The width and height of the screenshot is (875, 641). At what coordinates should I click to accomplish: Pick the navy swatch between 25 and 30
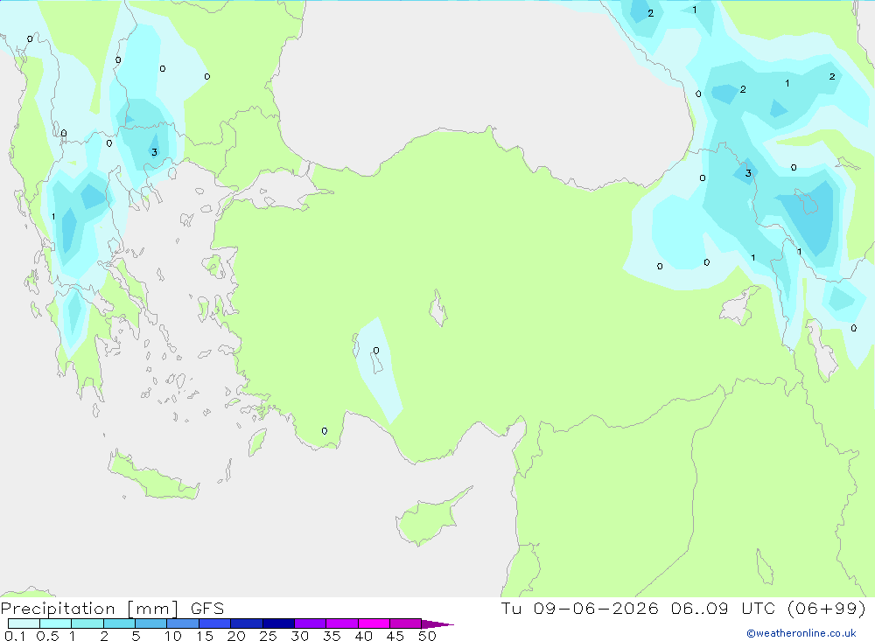[278, 624]
